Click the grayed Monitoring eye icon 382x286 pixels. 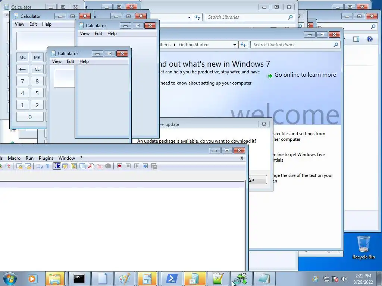[108, 166]
